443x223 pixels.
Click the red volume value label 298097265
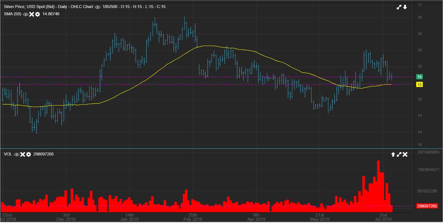tap(427, 206)
